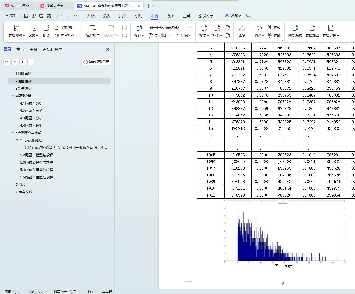Click the Save icon in the quick toolbar
The image size is (355, 294).
tap(26, 16)
